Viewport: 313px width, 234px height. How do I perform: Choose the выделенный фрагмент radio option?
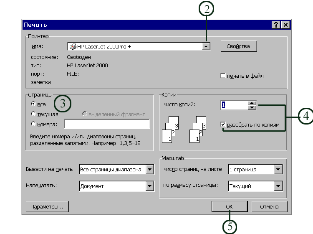85,114
